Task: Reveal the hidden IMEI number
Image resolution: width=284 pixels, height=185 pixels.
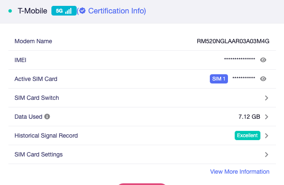Action: (x=263, y=60)
